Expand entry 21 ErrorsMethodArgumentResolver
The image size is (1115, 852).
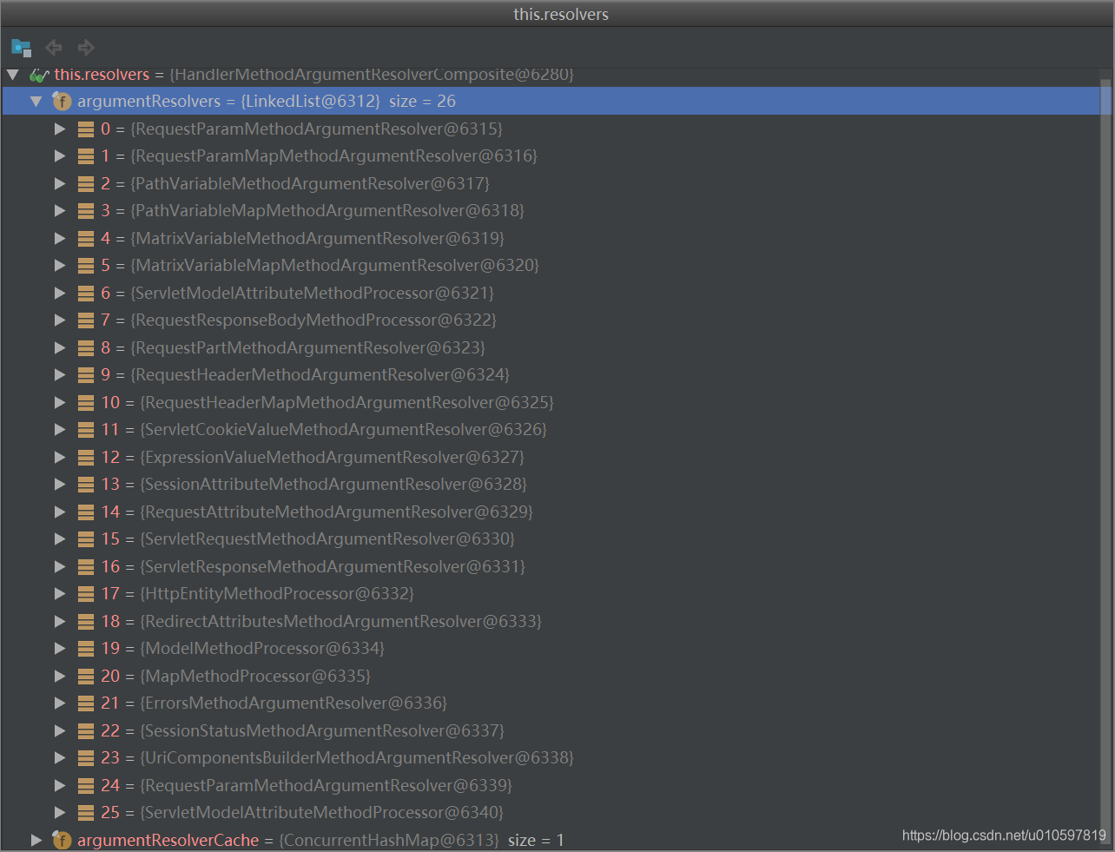(x=60, y=703)
